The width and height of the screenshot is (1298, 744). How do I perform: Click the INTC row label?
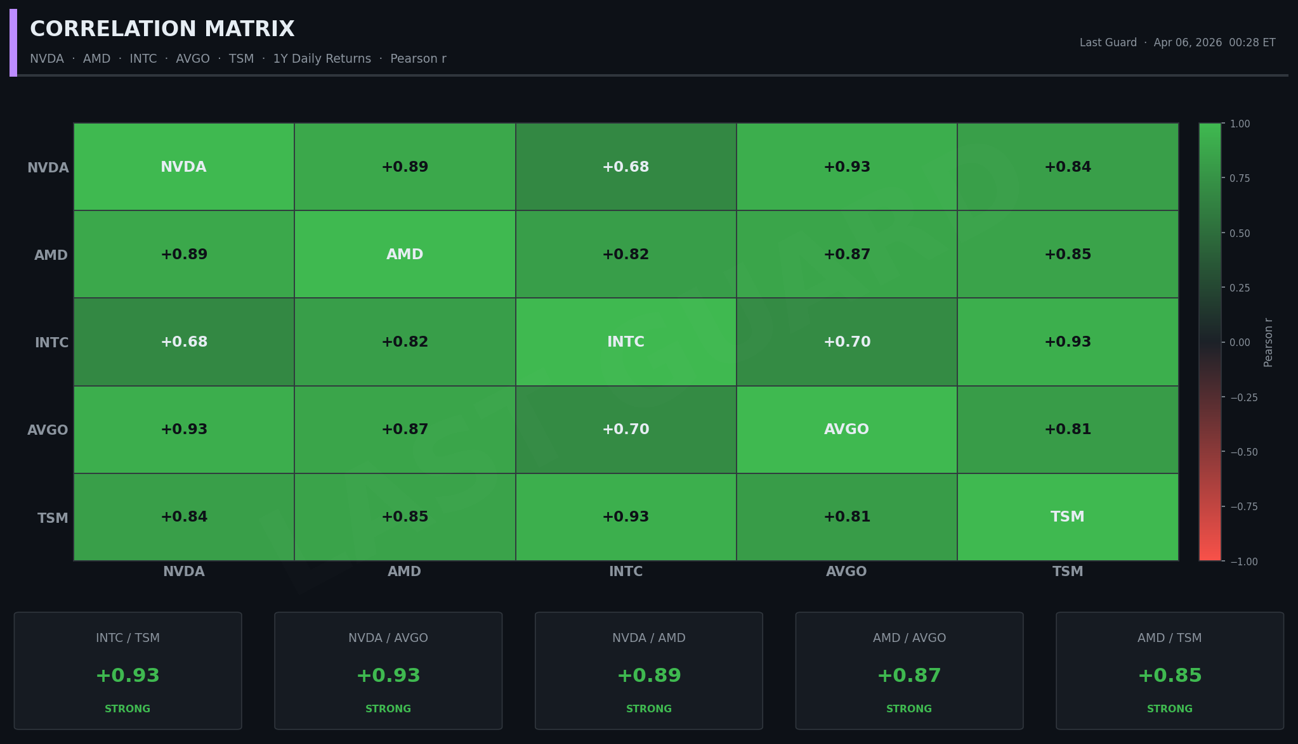[x=51, y=343]
